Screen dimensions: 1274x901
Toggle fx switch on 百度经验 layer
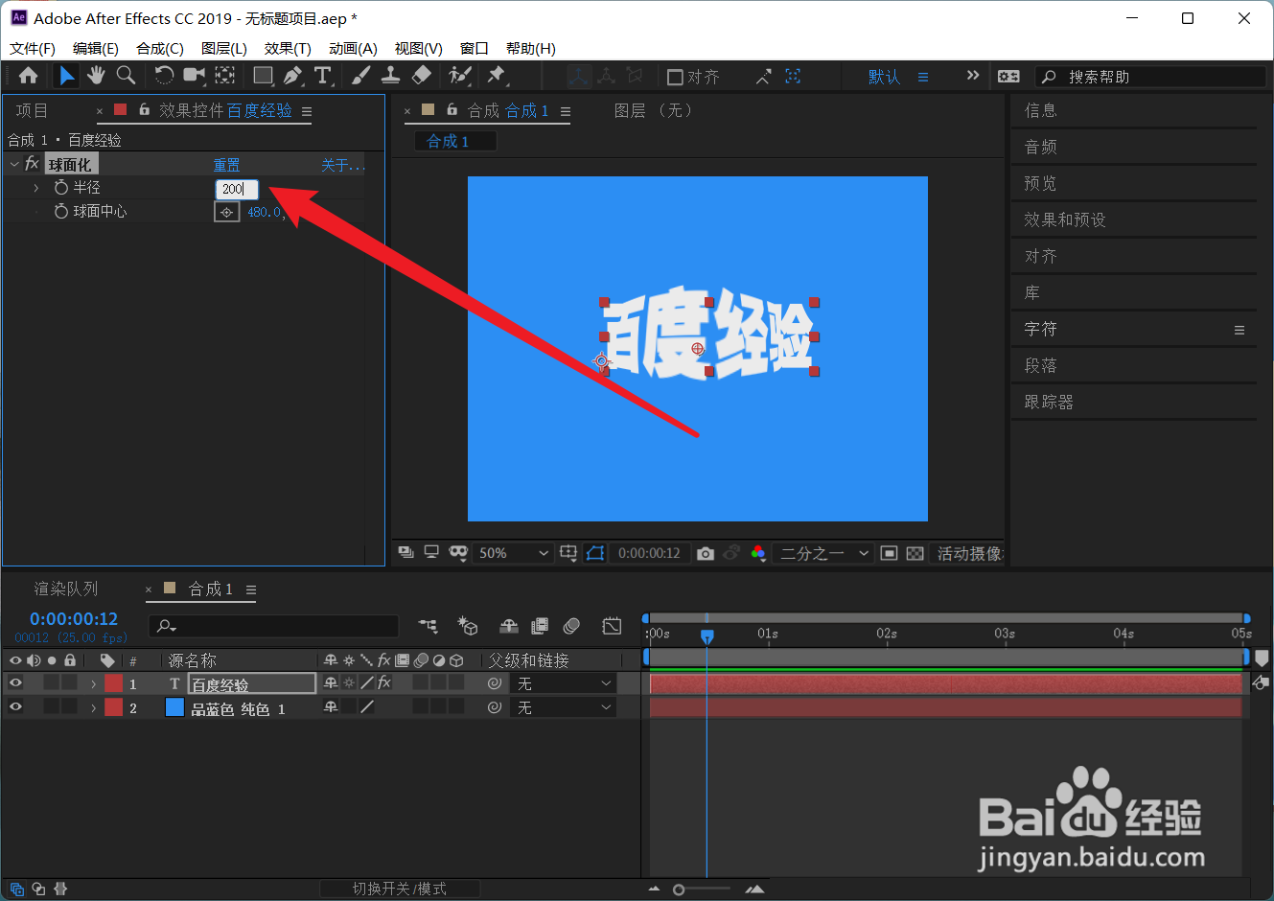pos(384,683)
